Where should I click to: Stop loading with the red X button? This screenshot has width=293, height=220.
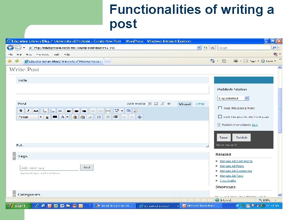[x=212, y=48]
